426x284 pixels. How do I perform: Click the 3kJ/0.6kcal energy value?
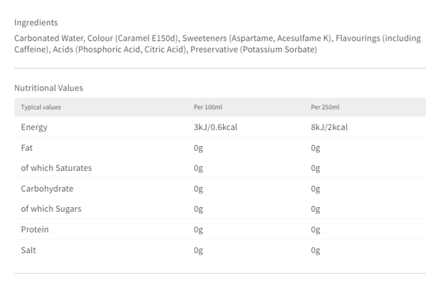tap(215, 127)
